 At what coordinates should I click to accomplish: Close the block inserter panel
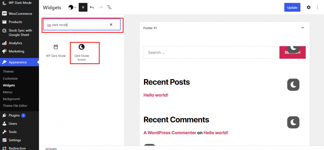pyautogui.click(x=83, y=8)
